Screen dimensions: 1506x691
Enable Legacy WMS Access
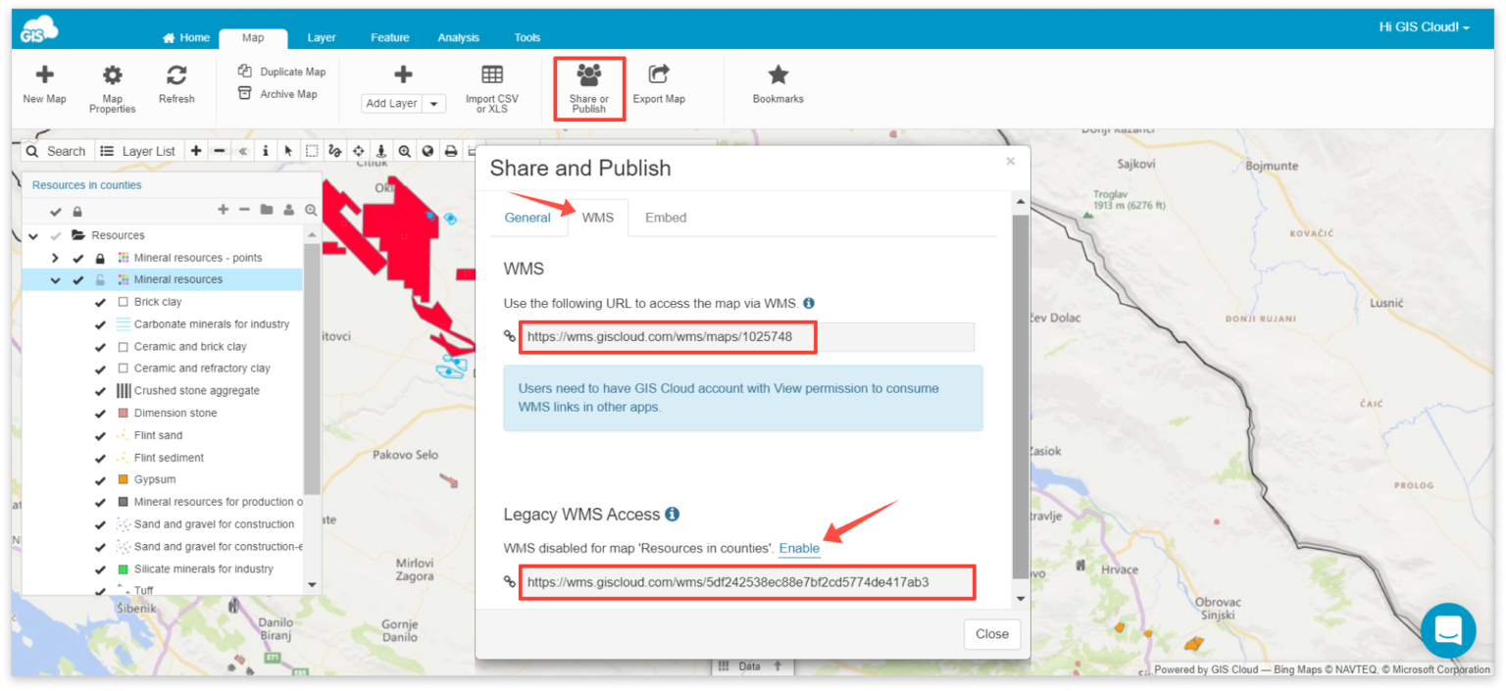coord(798,548)
